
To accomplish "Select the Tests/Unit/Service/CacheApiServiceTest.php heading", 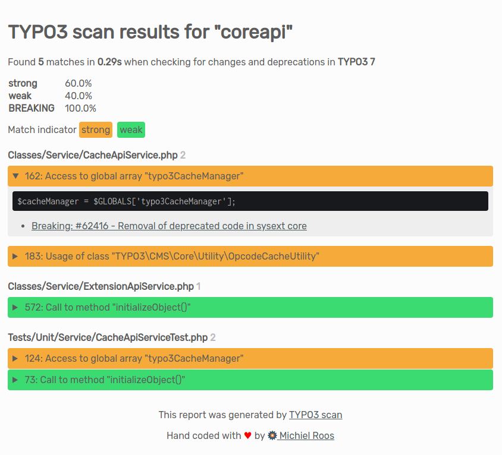I will pos(108,337).
